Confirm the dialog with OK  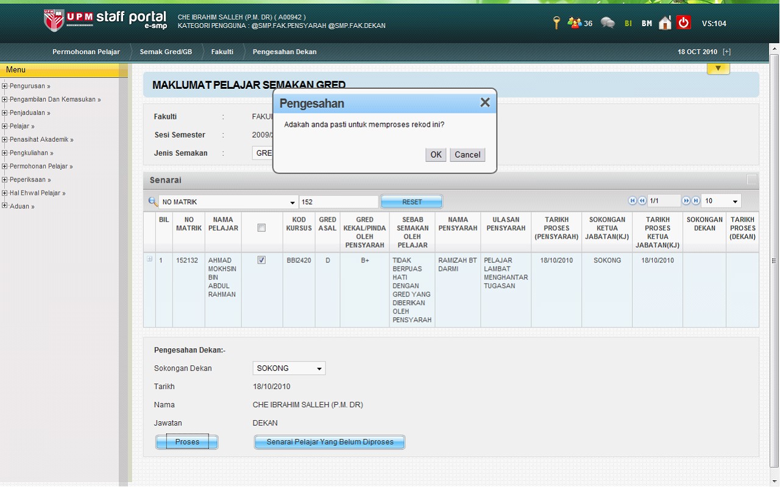[x=436, y=155]
